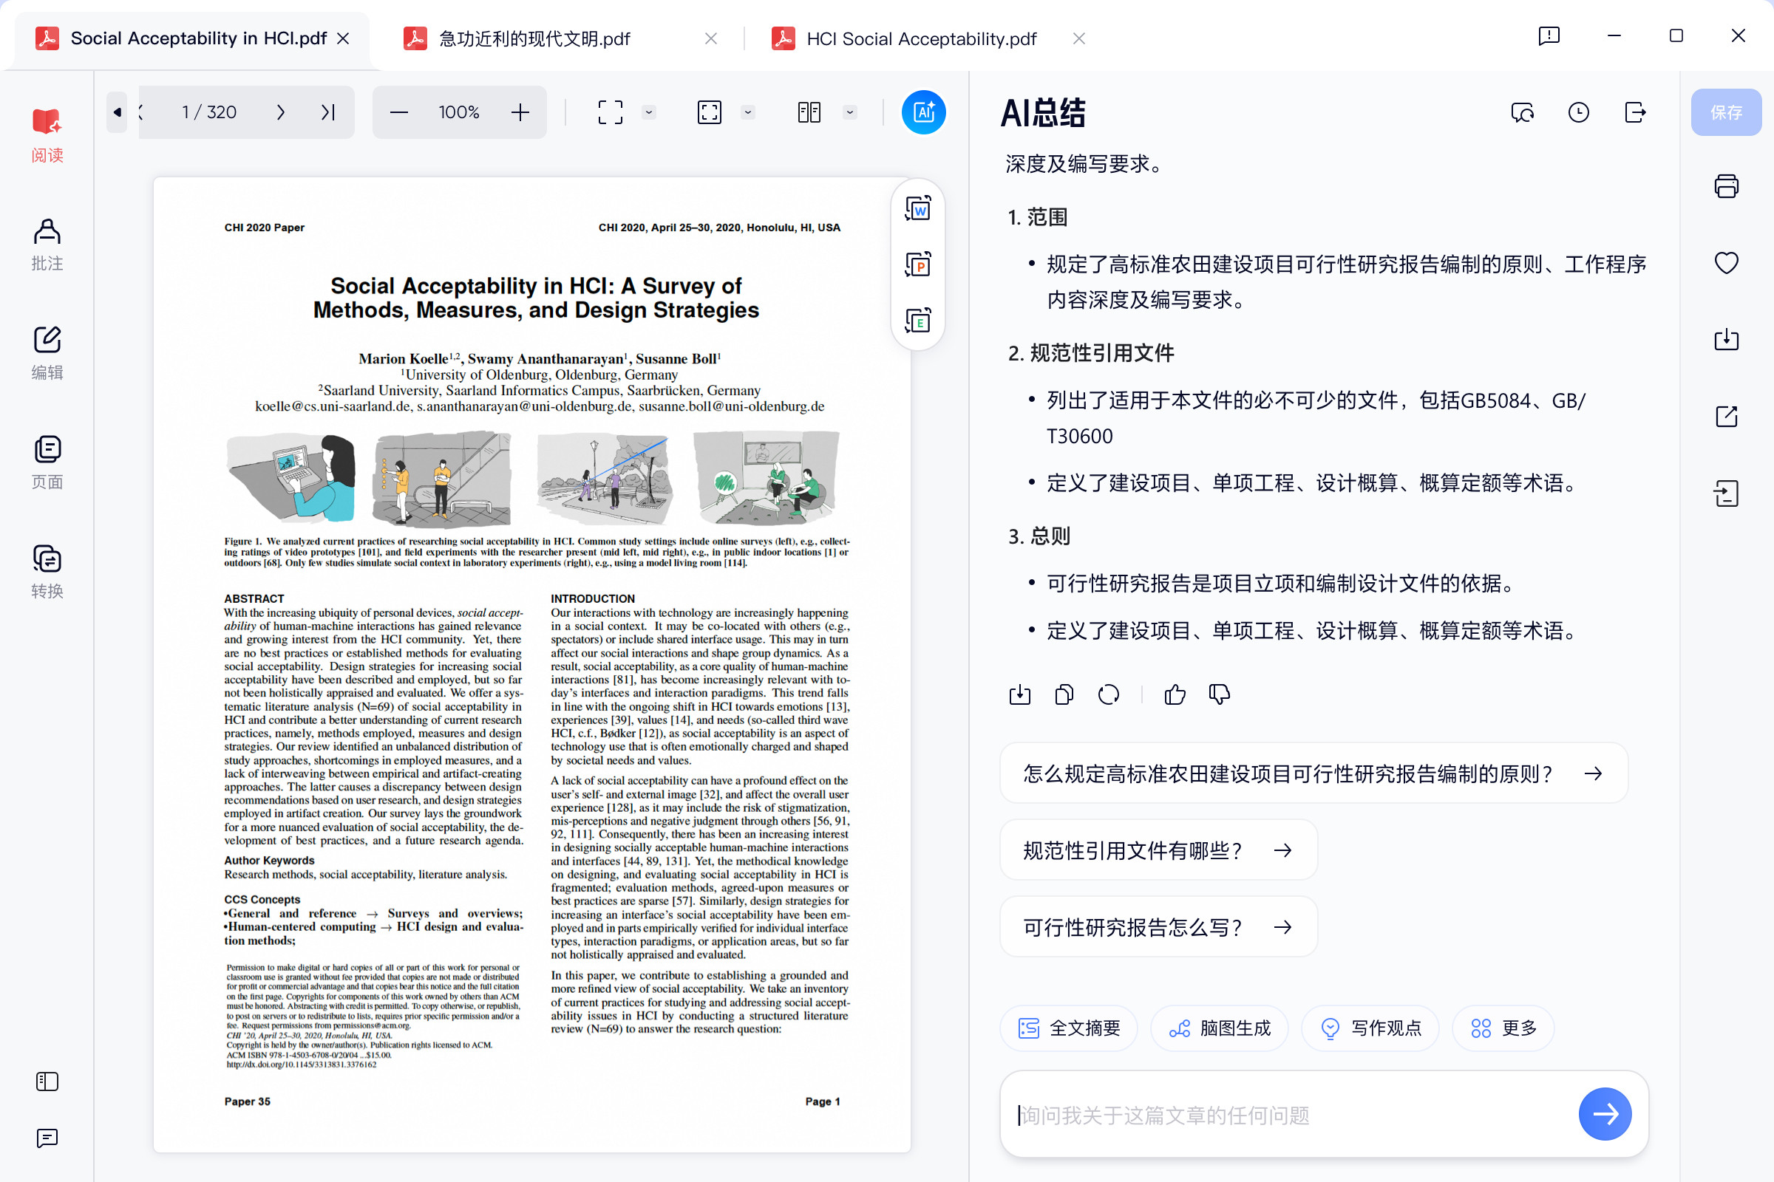Open the 阅读 reading mode in sidebar

[x=47, y=136]
